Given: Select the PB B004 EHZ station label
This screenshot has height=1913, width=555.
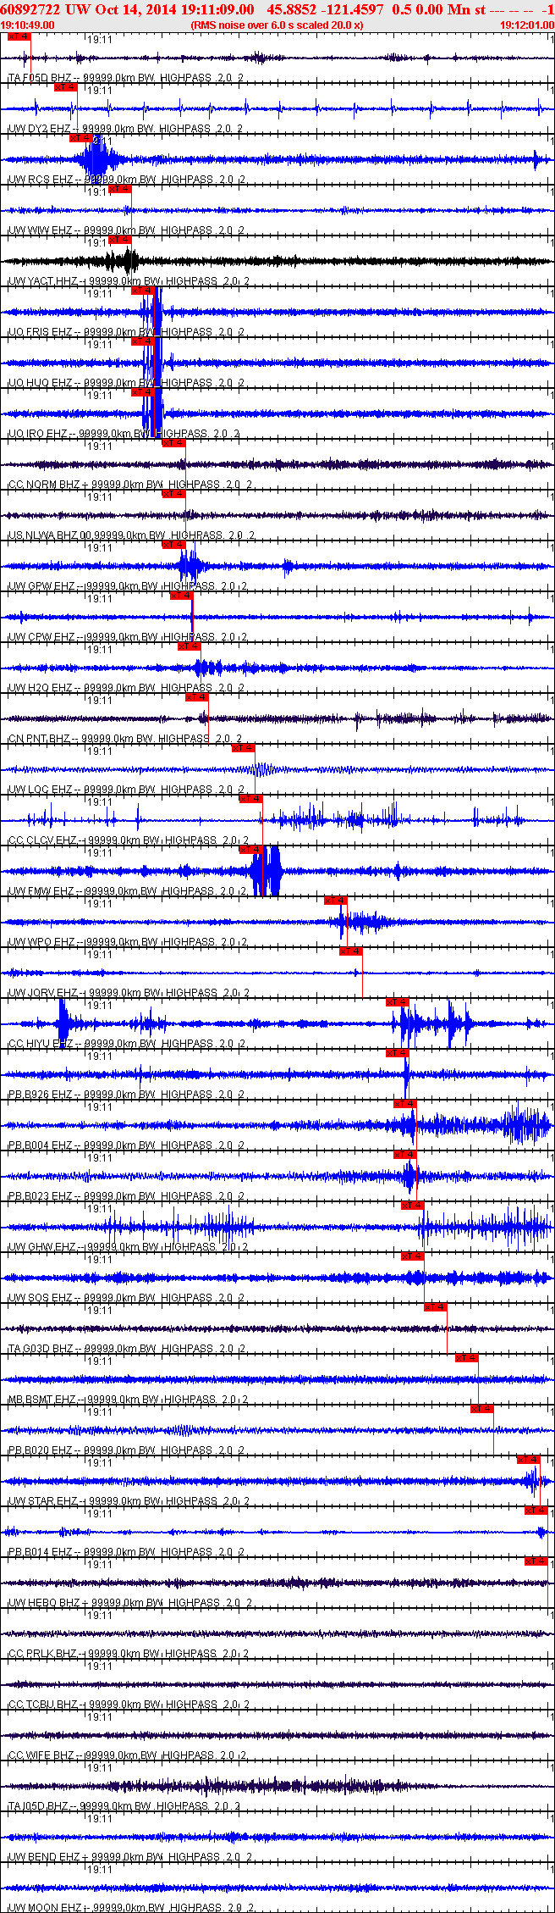Looking at the screenshot, I should (125, 1145).
